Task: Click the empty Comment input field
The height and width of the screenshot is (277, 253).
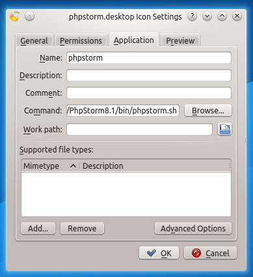Action: pyautogui.click(x=149, y=93)
